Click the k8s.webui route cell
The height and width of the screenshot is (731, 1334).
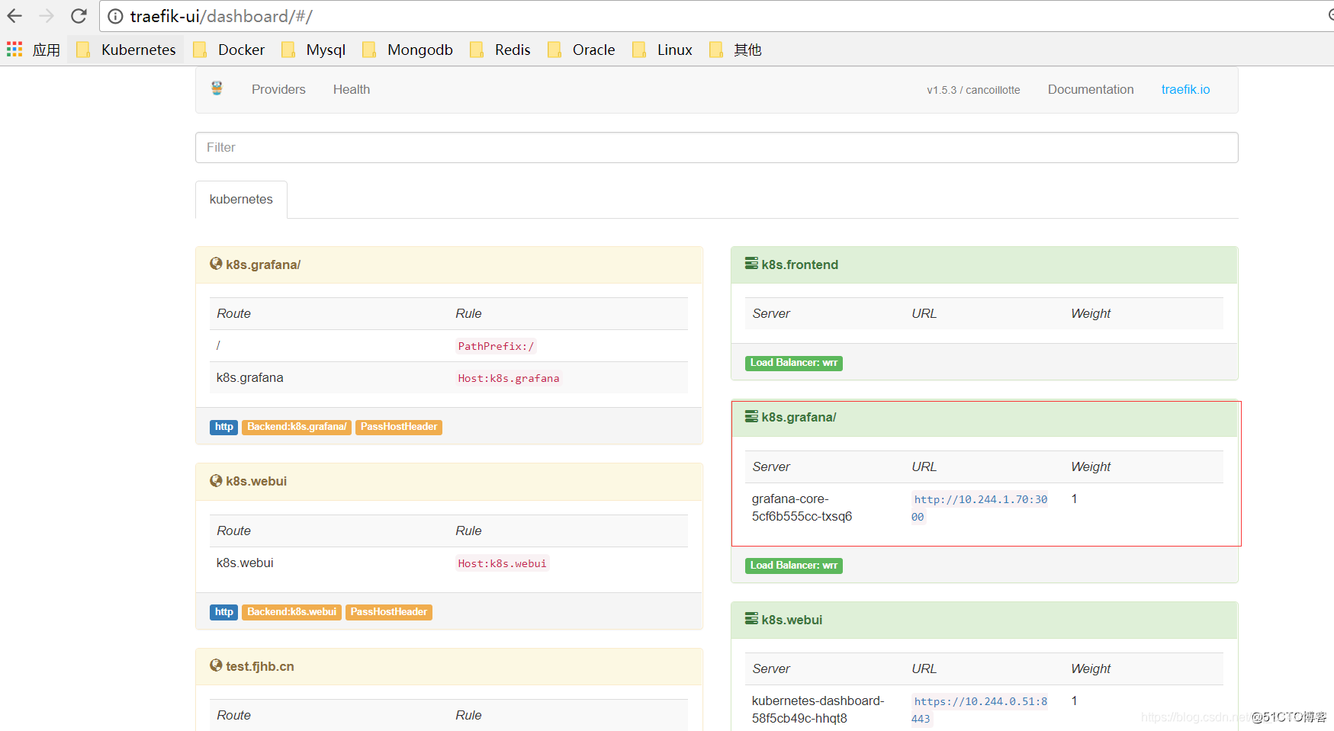pos(245,563)
